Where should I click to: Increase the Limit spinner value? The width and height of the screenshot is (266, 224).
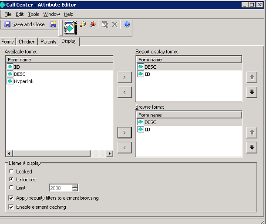click(x=75, y=186)
